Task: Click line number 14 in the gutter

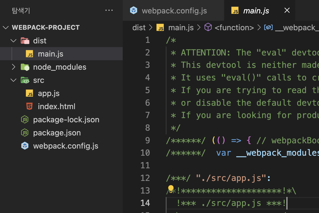Action: click(145, 203)
